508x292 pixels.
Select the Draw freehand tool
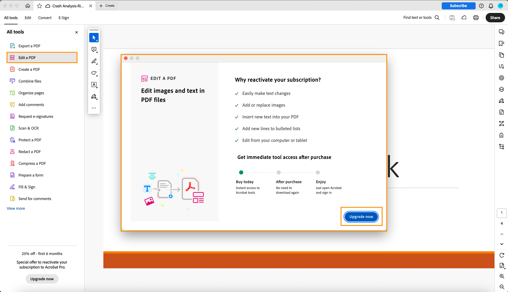(94, 73)
